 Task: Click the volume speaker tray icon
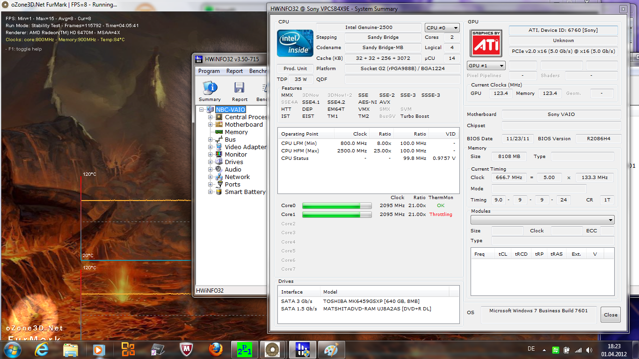(589, 350)
